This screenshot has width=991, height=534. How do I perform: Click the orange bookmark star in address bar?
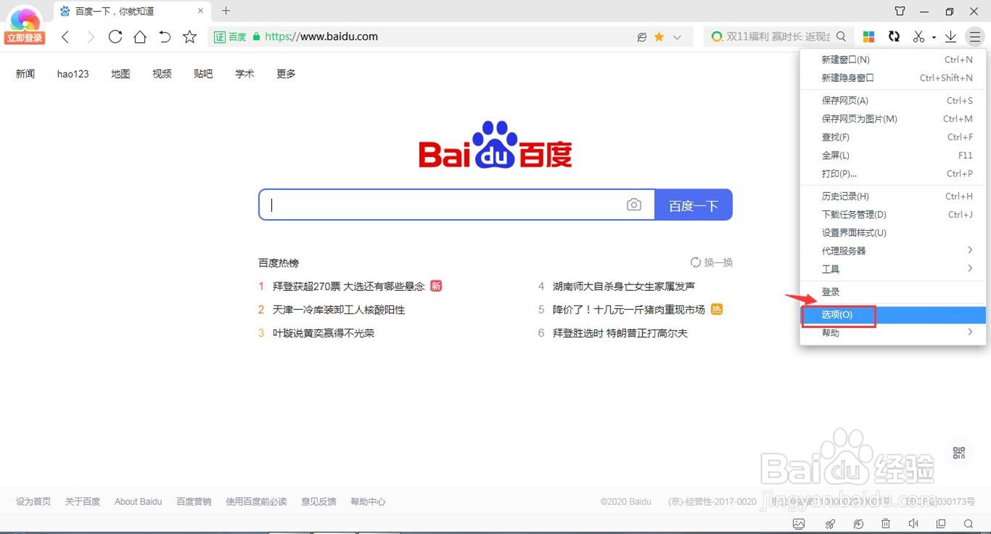click(x=659, y=37)
